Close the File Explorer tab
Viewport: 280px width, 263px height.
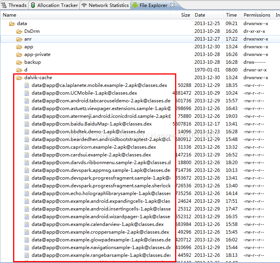[x=172, y=5]
